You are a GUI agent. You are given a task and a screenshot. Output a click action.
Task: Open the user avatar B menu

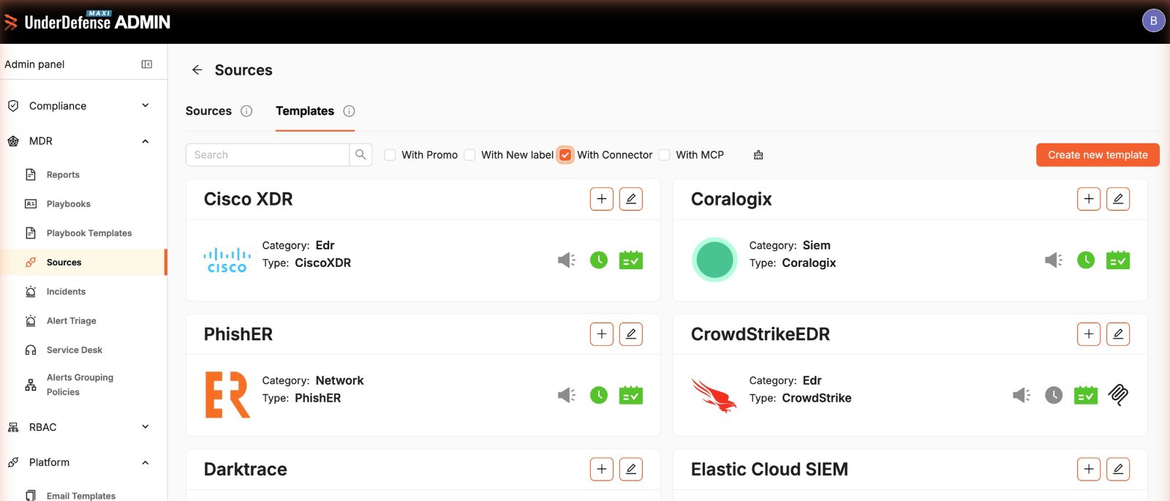1153,20
